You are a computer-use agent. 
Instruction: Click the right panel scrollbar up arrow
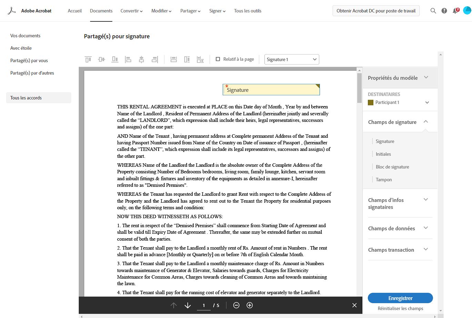click(x=440, y=54)
